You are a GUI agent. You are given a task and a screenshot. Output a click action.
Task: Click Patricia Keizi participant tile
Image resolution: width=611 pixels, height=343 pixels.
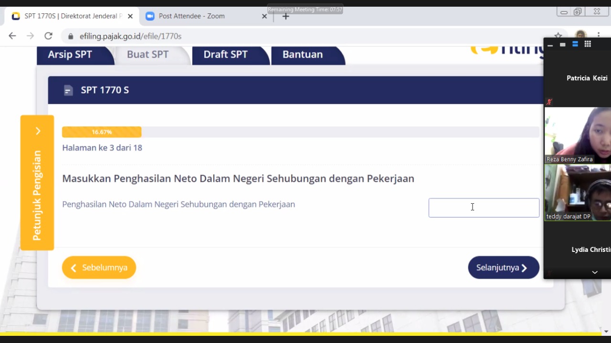coord(578,78)
